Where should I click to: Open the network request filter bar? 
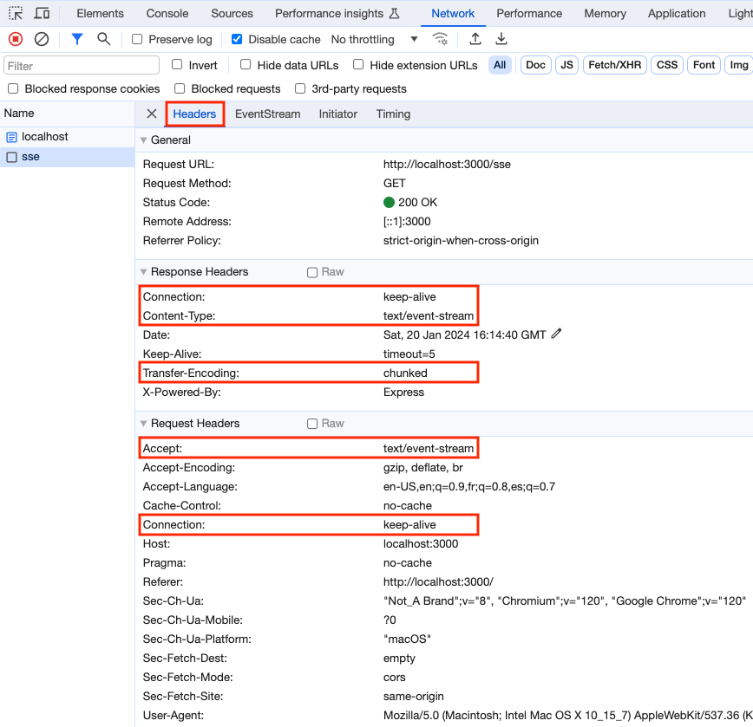point(76,39)
